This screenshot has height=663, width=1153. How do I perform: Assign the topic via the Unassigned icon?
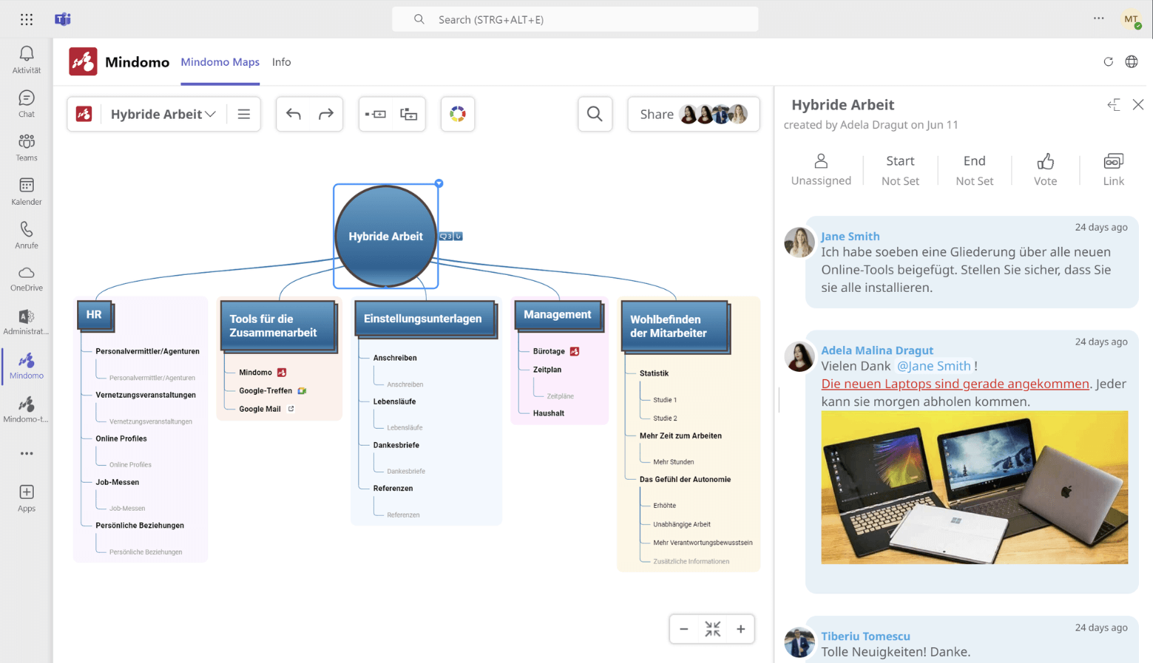[821, 169]
